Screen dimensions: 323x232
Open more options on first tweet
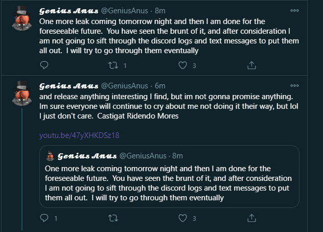point(294,11)
